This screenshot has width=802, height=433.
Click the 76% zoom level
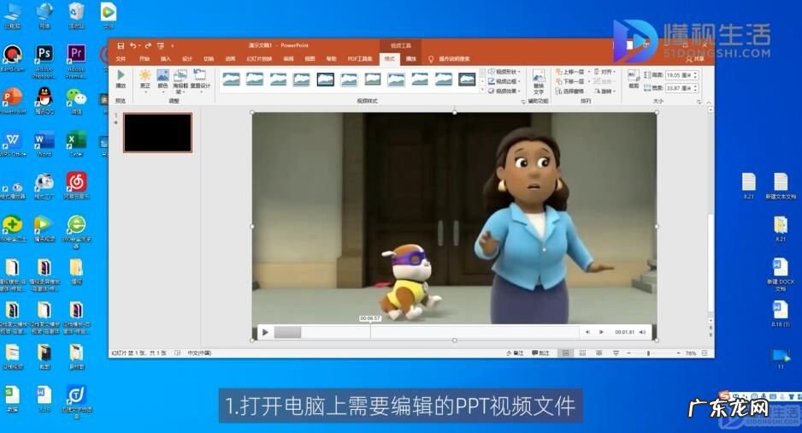[691, 353]
